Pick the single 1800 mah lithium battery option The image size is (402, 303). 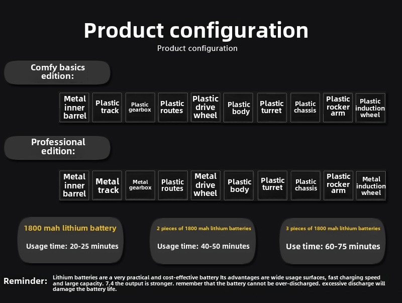pos(70,240)
